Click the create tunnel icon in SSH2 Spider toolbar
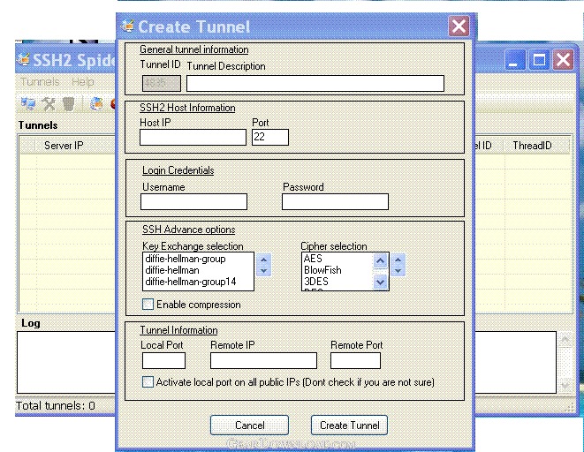This screenshot has height=452, width=584. coord(96,104)
